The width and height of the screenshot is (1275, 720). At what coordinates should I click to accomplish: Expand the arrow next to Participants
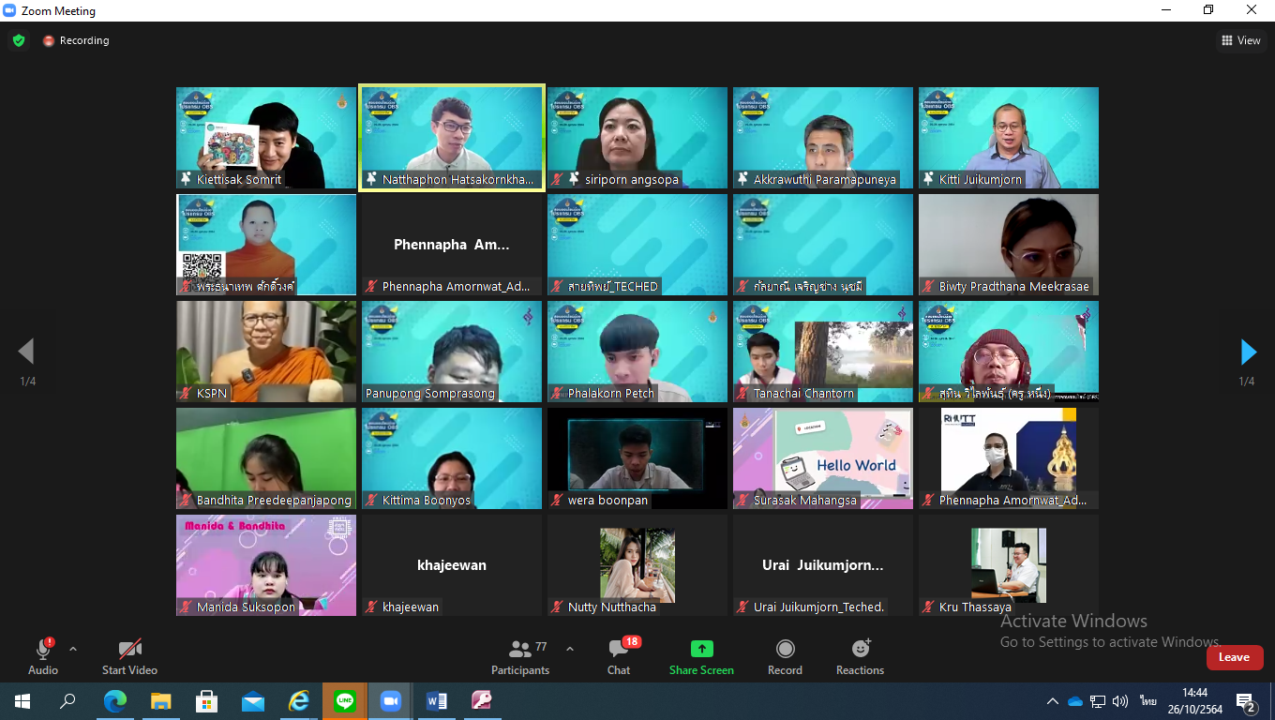569,649
